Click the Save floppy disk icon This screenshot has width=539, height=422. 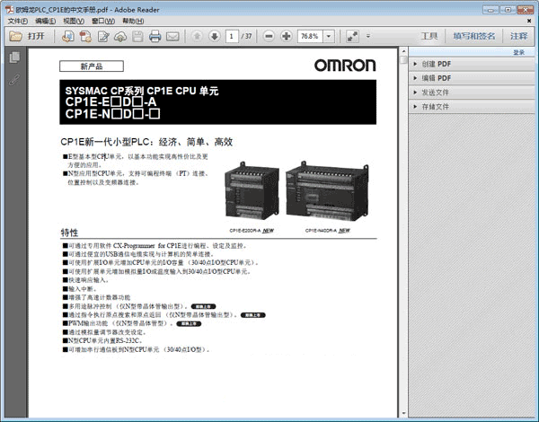[137, 36]
